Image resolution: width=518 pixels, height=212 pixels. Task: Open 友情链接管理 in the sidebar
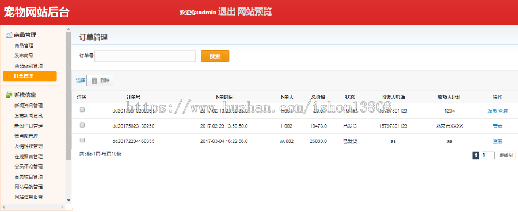pyautogui.click(x=28, y=147)
